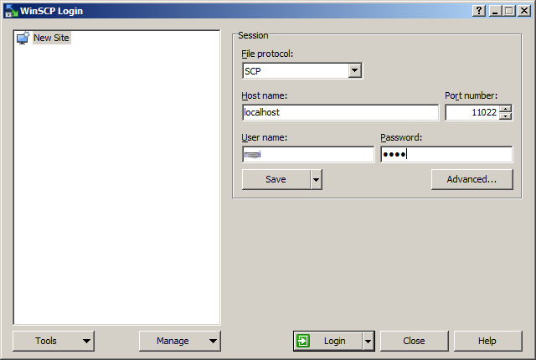536x360 pixels.
Task: Increase port number with up arrow
Action: pos(505,109)
